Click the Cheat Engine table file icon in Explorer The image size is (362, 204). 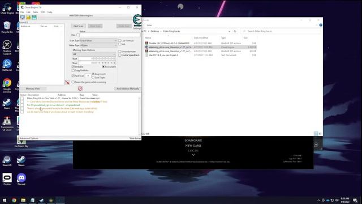click(146, 47)
